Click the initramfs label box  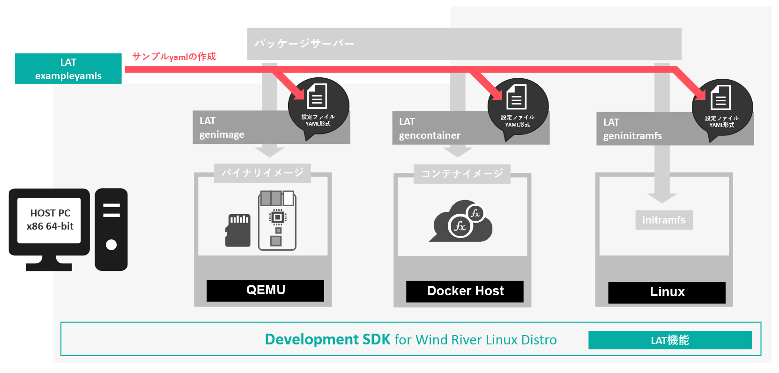(664, 220)
